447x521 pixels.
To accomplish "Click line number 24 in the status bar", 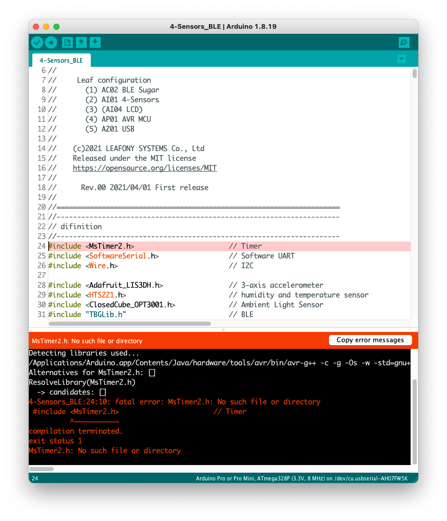I will click(35, 478).
